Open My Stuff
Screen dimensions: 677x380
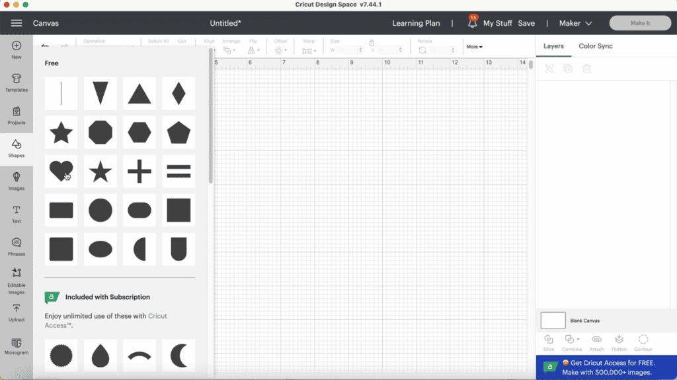pyautogui.click(x=497, y=23)
